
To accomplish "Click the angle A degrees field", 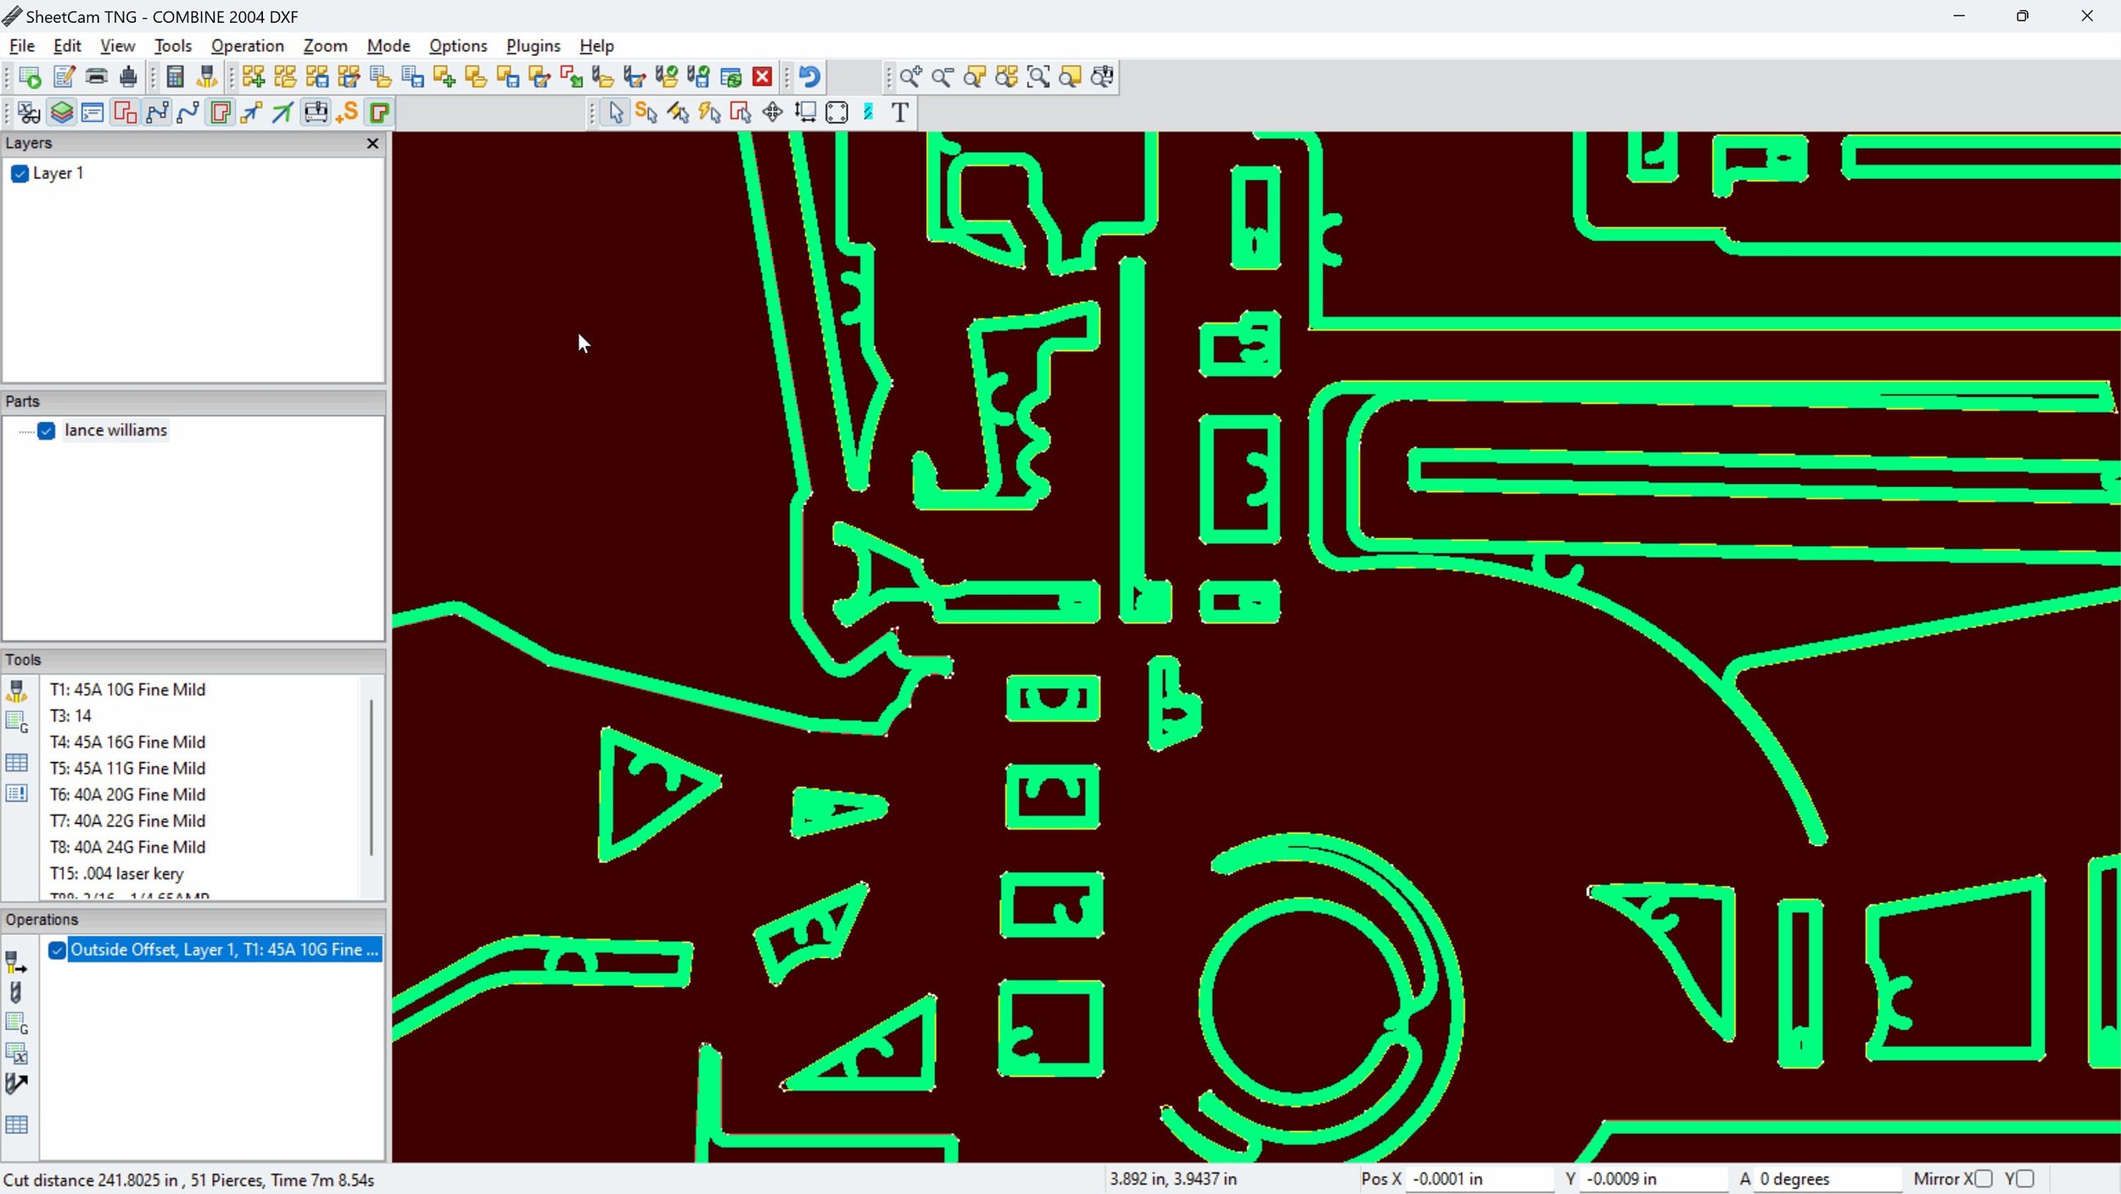I will tap(1827, 1179).
